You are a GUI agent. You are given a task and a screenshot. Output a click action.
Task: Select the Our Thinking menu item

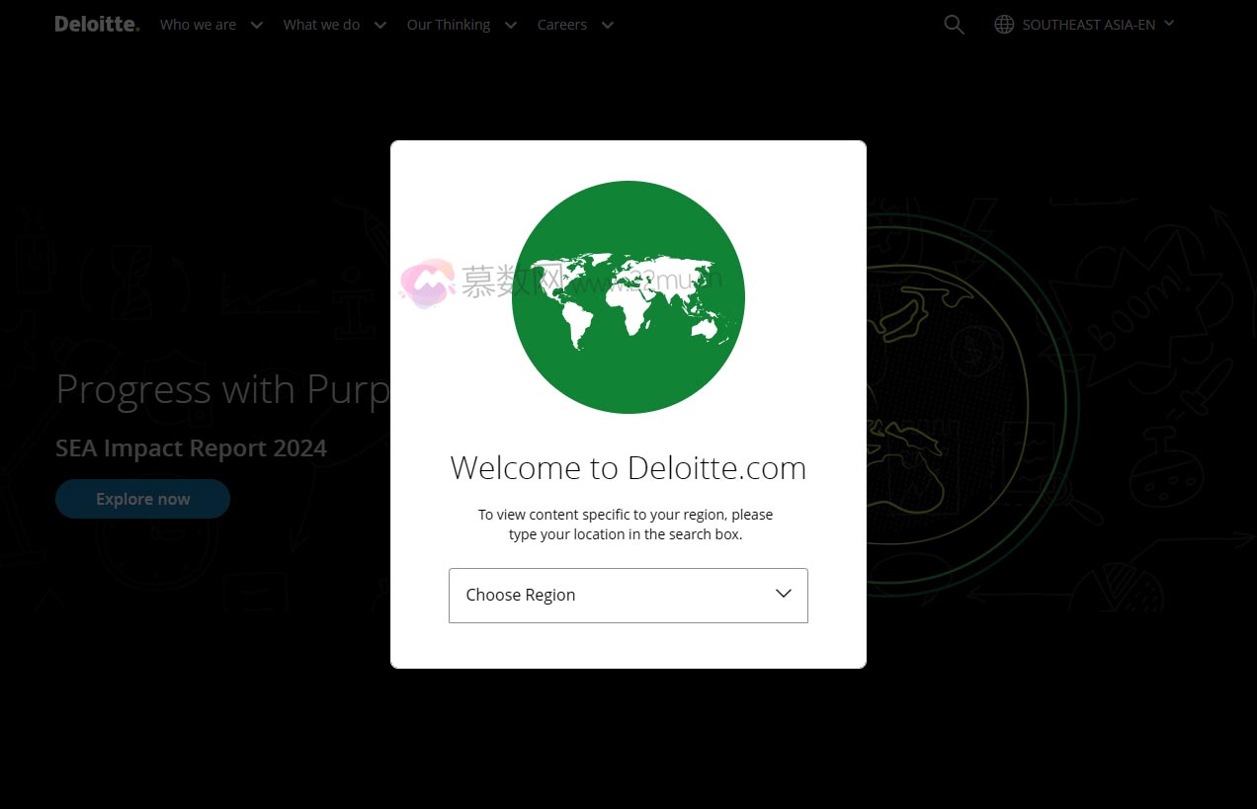[x=448, y=25]
